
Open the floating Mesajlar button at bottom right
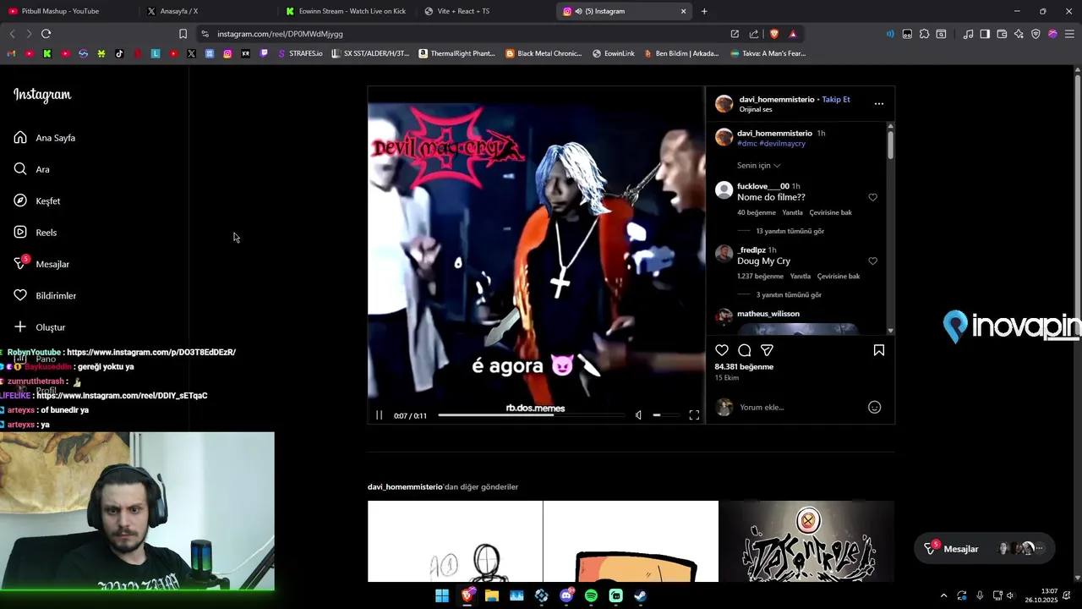[985, 549]
